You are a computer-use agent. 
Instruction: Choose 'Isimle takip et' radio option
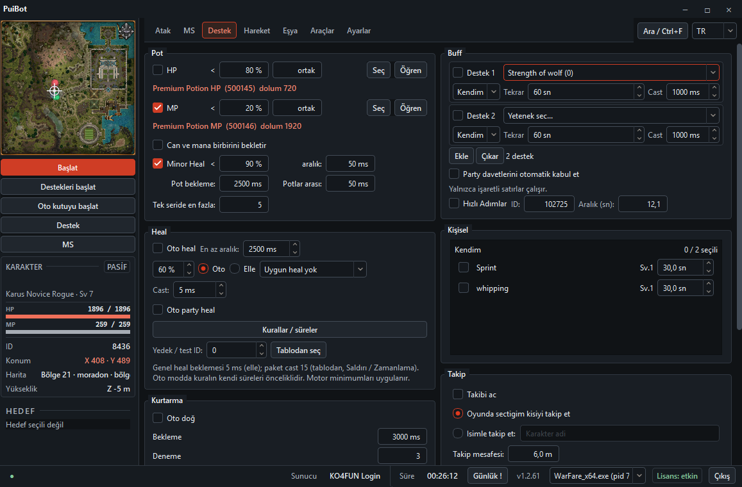pos(458,433)
